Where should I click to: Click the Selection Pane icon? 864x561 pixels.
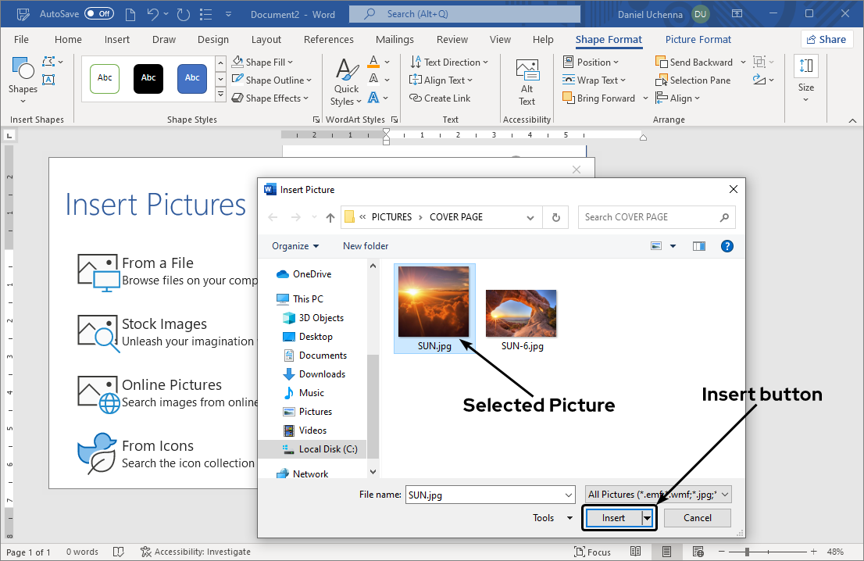(x=661, y=80)
